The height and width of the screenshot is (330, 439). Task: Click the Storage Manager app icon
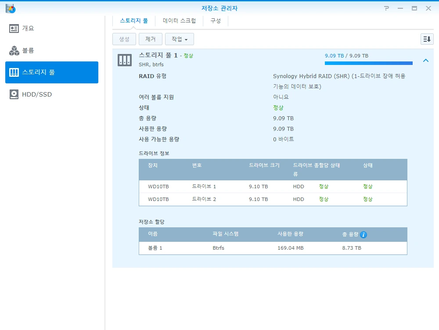11,8
